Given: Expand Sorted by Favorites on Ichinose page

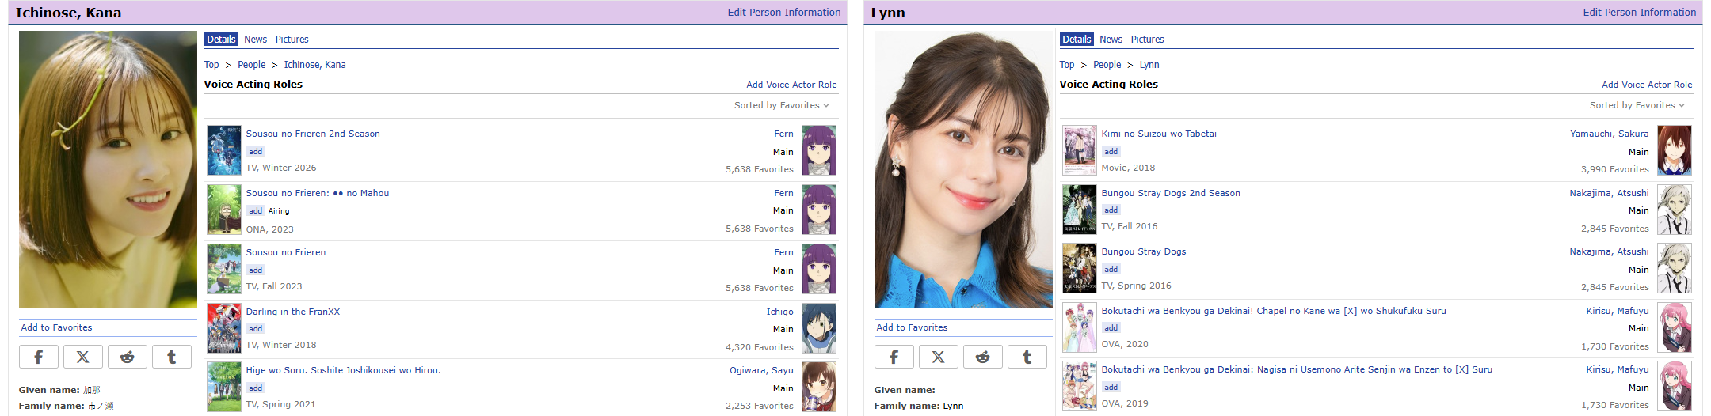Looking at the screenshot, I should tap(782, 105).
